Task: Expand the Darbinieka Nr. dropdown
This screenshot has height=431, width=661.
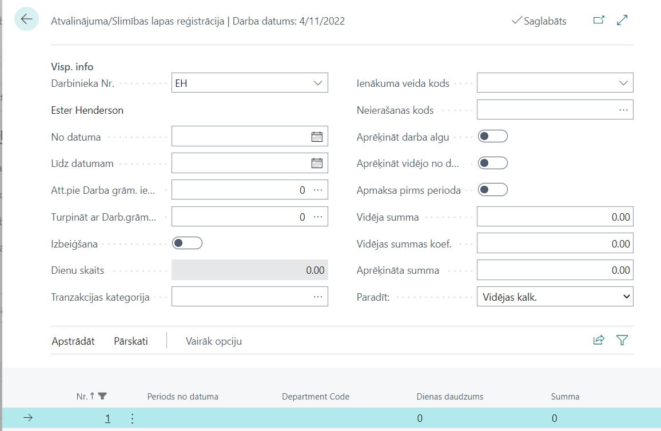Action: pos(318,83)
